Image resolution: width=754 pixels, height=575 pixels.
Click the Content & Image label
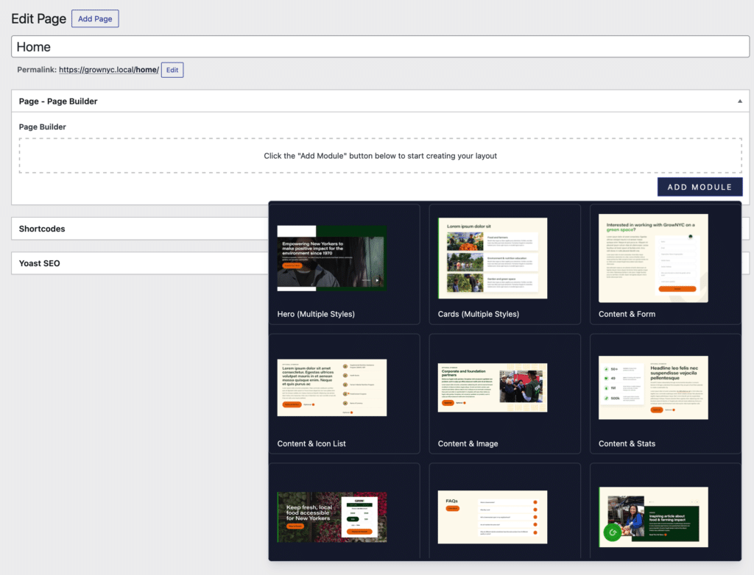click(x=468, y=443)
